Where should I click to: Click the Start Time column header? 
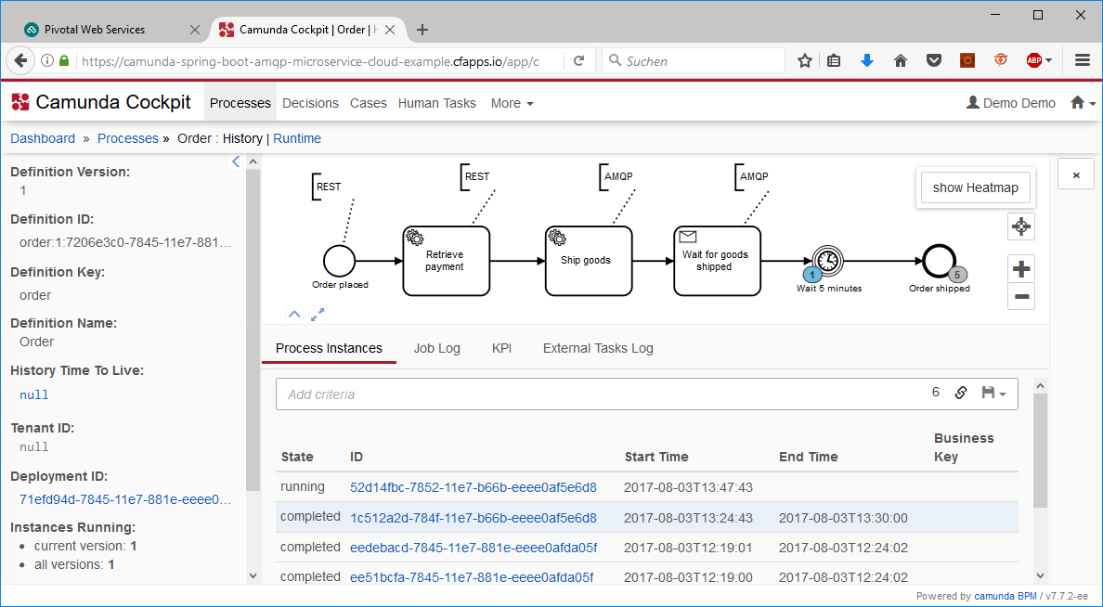coord(656,457)
